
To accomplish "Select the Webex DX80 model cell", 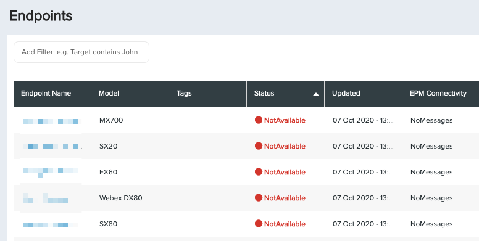I will pos(120,198).
